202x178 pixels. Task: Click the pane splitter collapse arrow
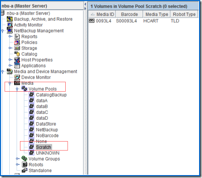click(x=85, y=4)
